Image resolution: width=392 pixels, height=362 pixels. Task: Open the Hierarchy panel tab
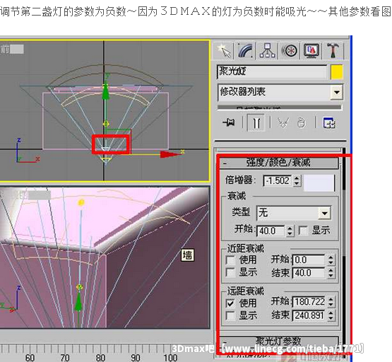[267, 50]
